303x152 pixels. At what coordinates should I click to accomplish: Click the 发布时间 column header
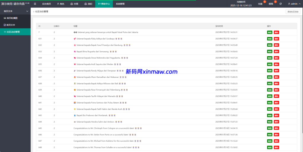click(x=219, y=26)
